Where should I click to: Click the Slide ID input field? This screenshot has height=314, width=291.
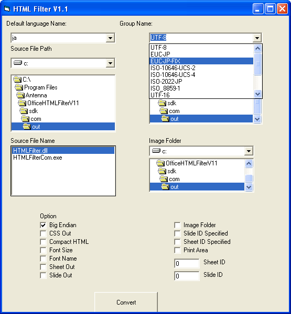(187, 276)
